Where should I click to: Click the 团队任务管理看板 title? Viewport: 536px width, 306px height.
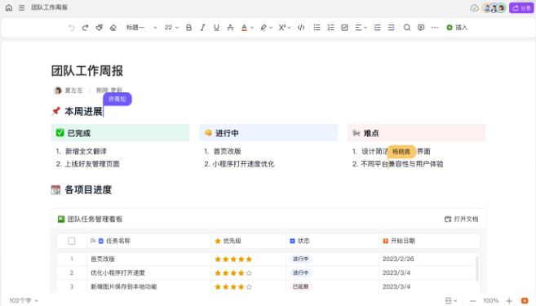tap(95, 220)
